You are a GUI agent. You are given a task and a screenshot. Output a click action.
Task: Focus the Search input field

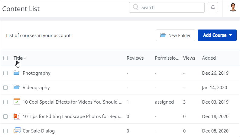pos(167,7)
